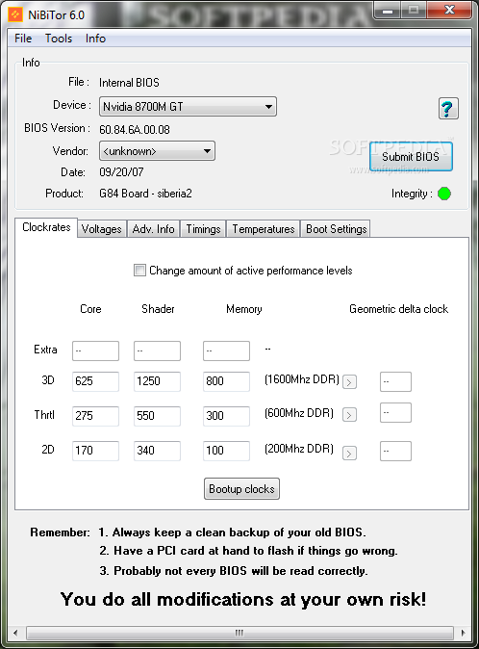Switch to the Adv. Info tab
The height and width of the screenshot is (649, 479).
[153, 229]
